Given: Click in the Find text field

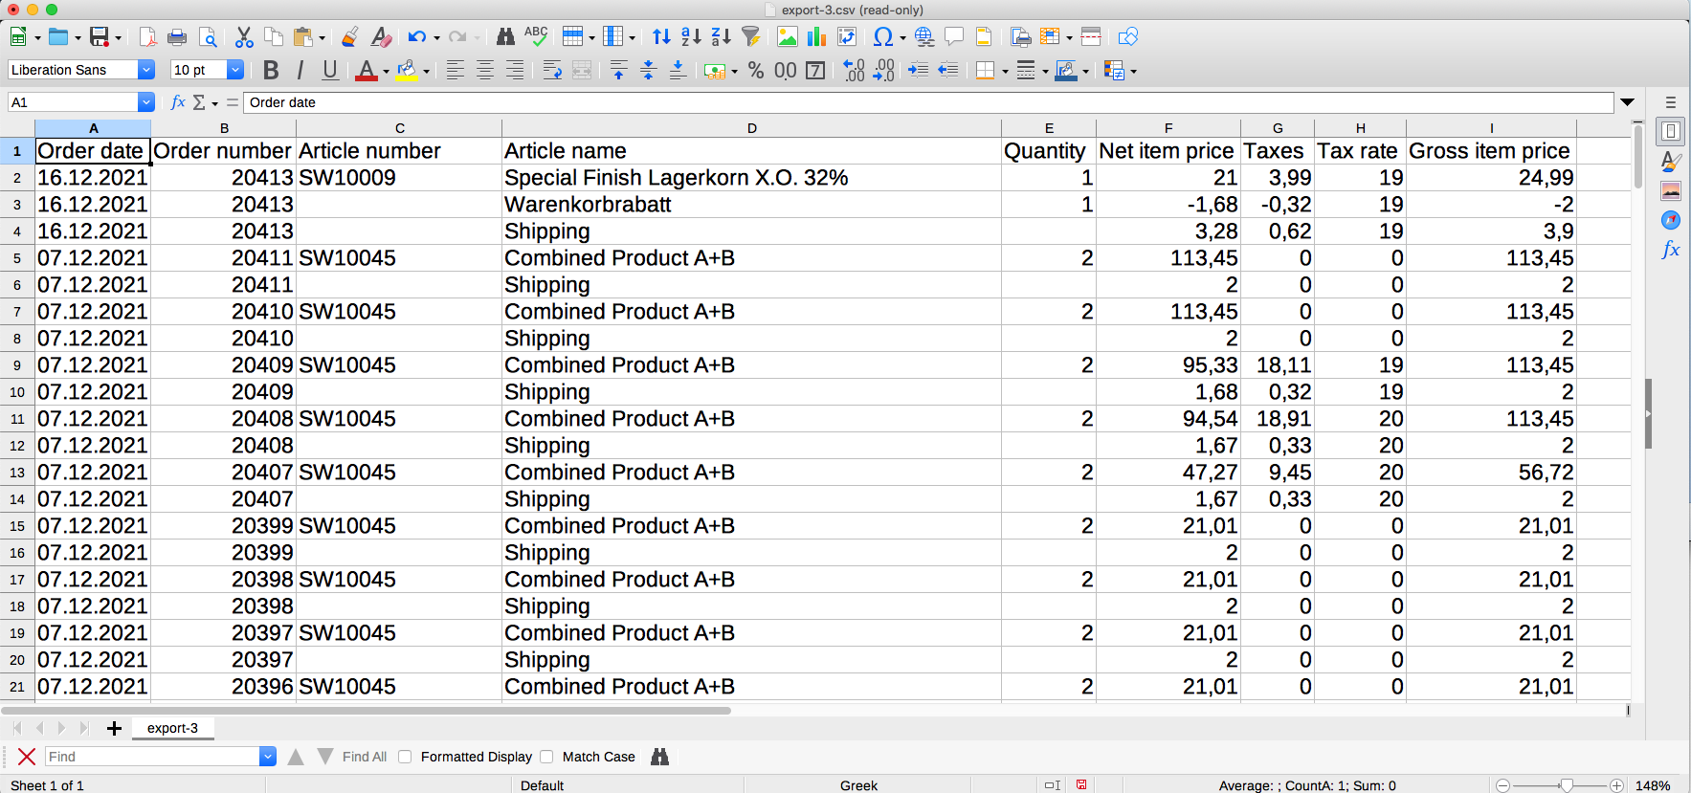Looking at the screenshot, I should (152, 757).
